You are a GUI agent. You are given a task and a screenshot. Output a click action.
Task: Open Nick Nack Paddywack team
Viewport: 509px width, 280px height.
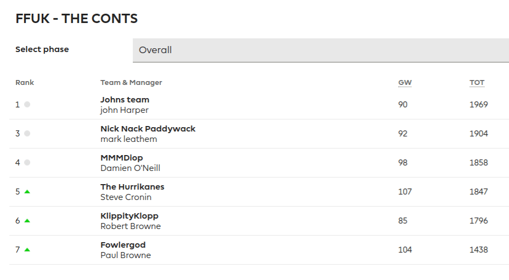(x=148, y=129)
